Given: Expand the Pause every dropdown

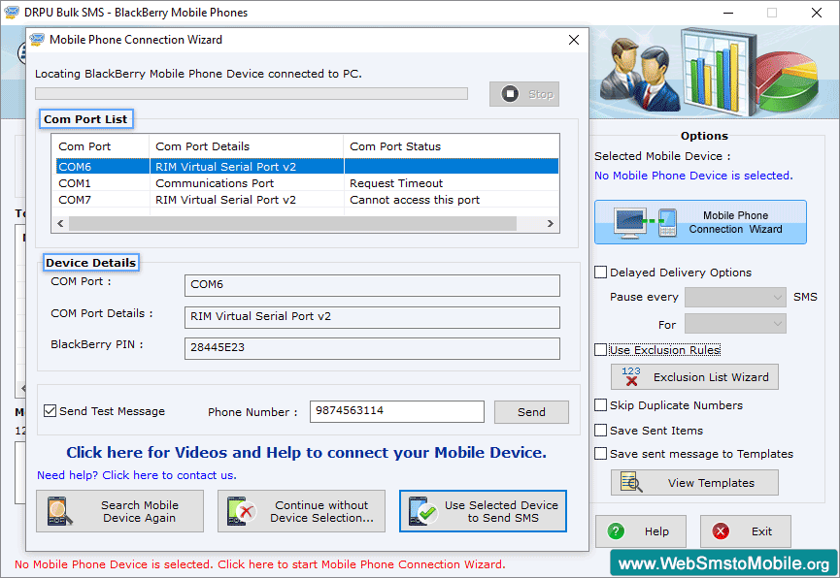Looking at the screenshot, I should point(735,297).
